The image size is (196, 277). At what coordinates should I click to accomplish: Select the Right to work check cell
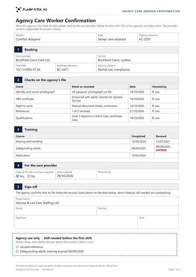42,106
